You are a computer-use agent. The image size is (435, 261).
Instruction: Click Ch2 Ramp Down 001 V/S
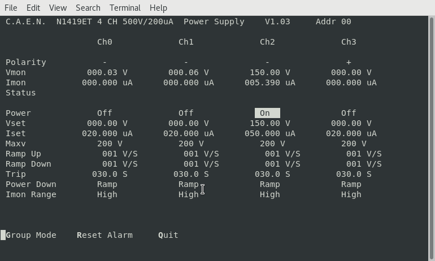pyautogui.click(x=282, y=164)
